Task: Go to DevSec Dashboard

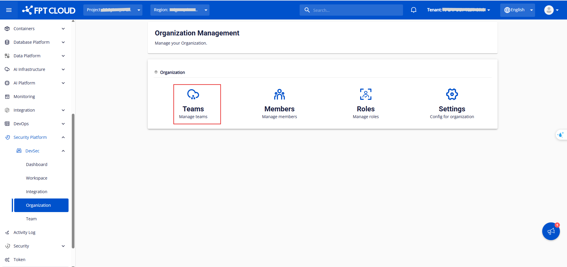Action: pyautogui.click(x=37, y=165)
